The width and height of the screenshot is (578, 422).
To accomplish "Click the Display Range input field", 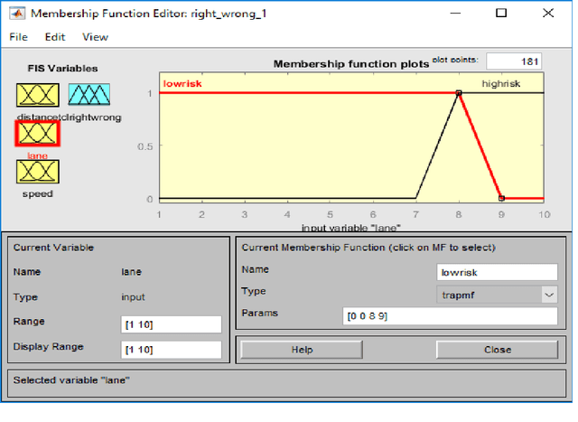I will coord(172,350).
